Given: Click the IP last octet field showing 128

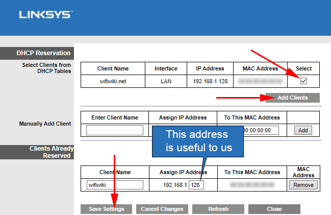Looking at the screenshot, I should [x=196, y=185].
